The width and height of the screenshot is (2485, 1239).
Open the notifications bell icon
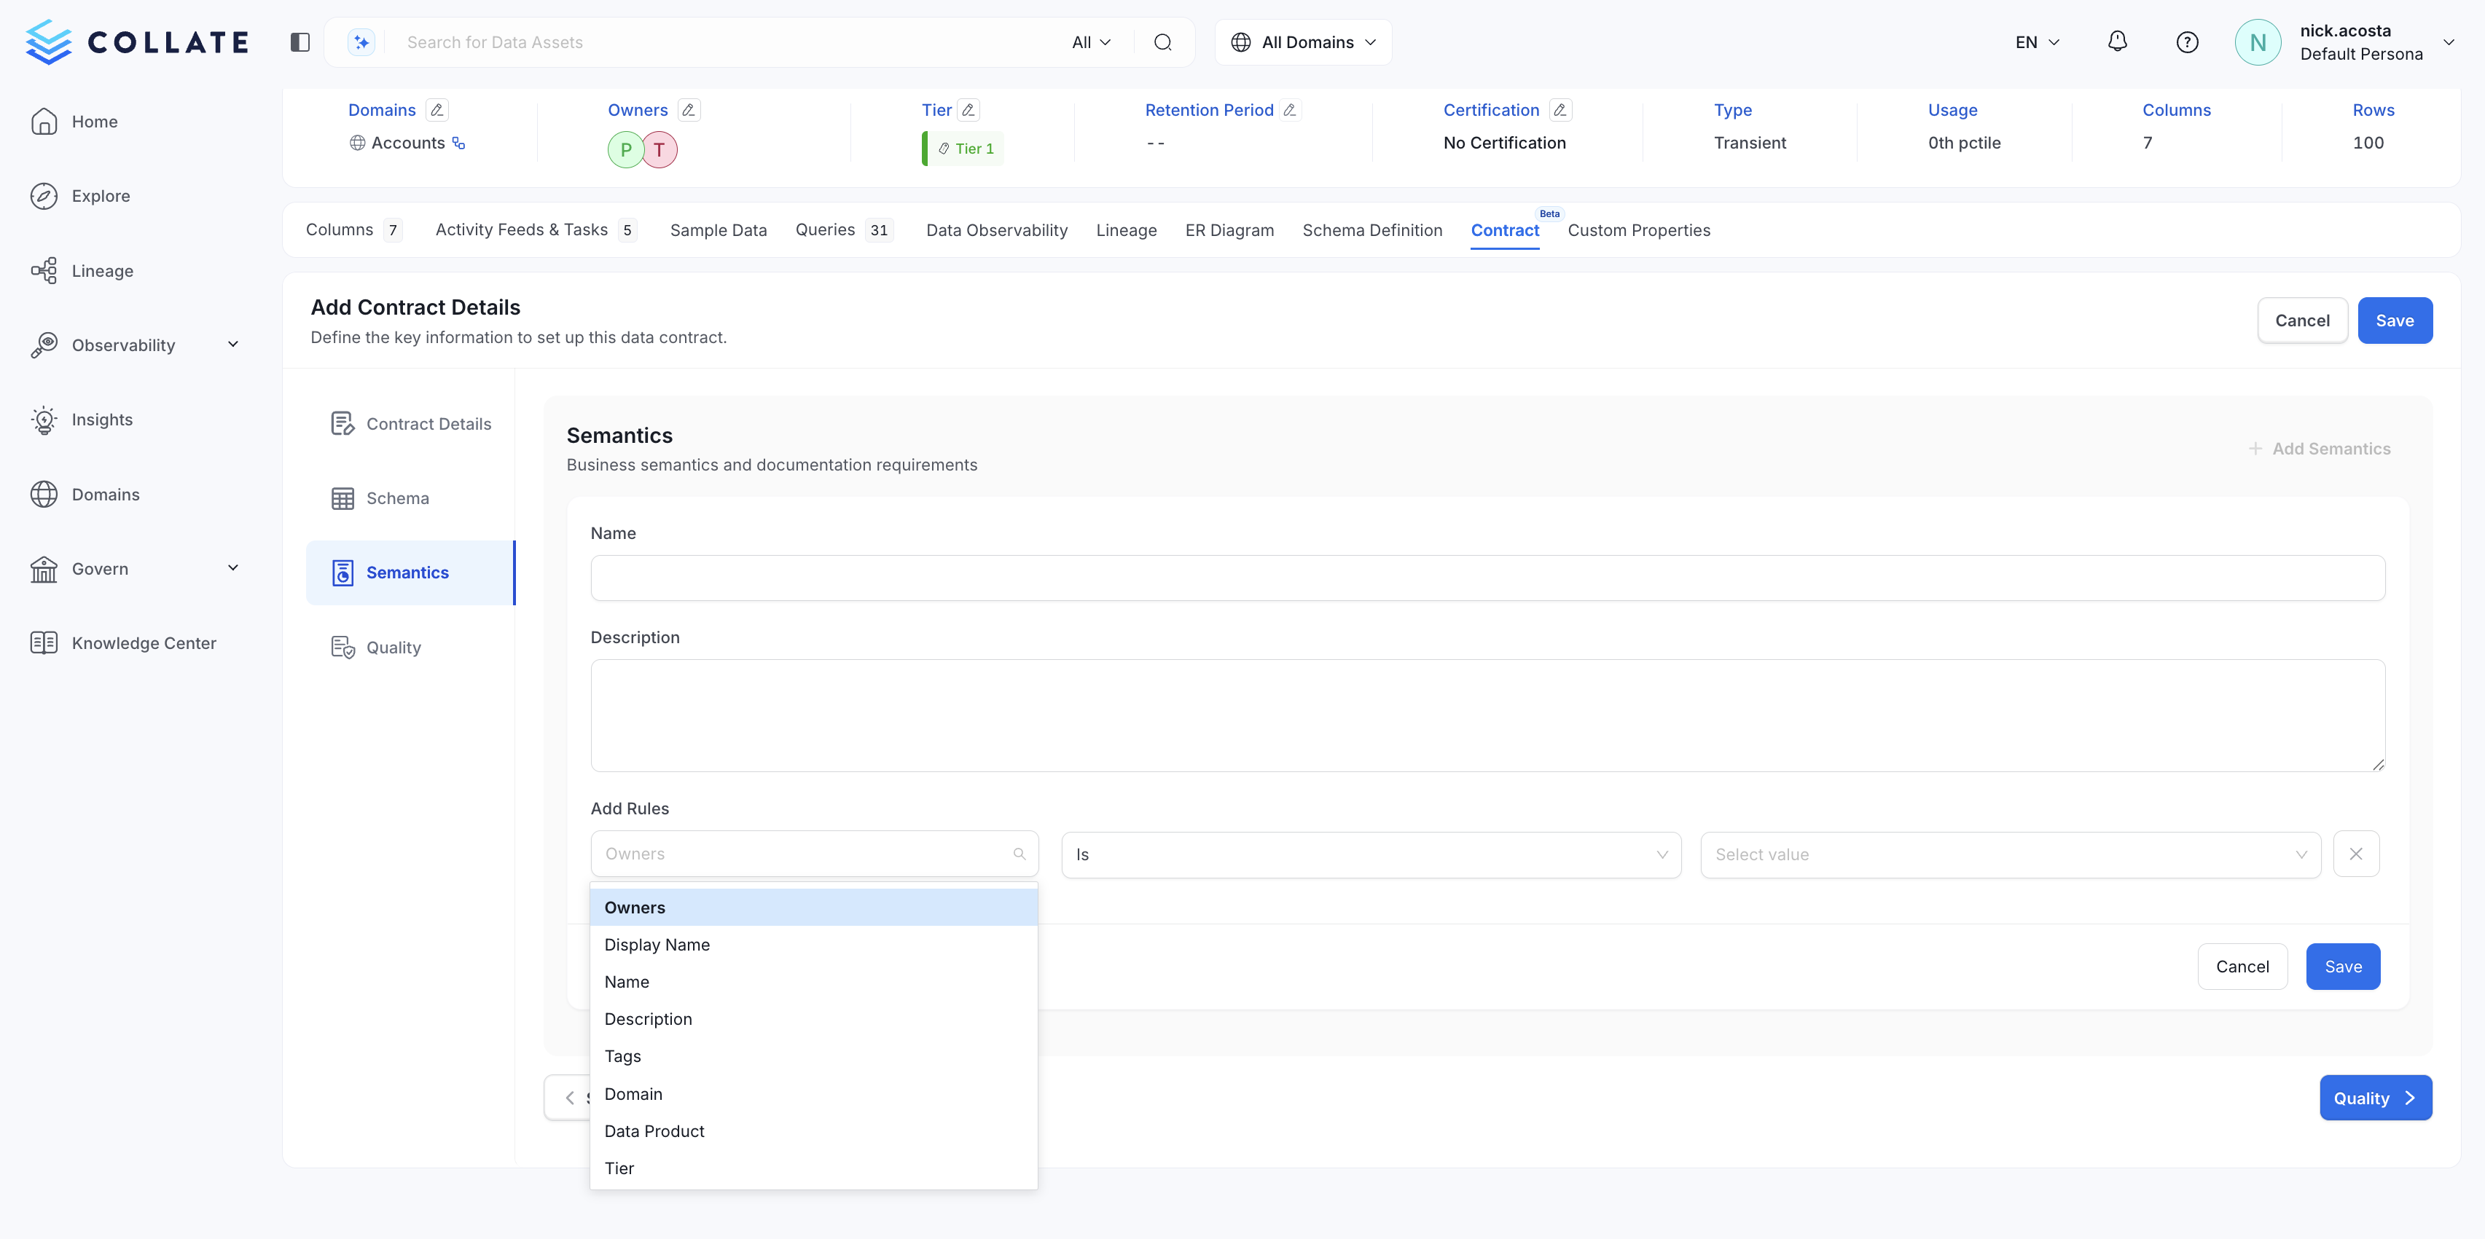2118,42
